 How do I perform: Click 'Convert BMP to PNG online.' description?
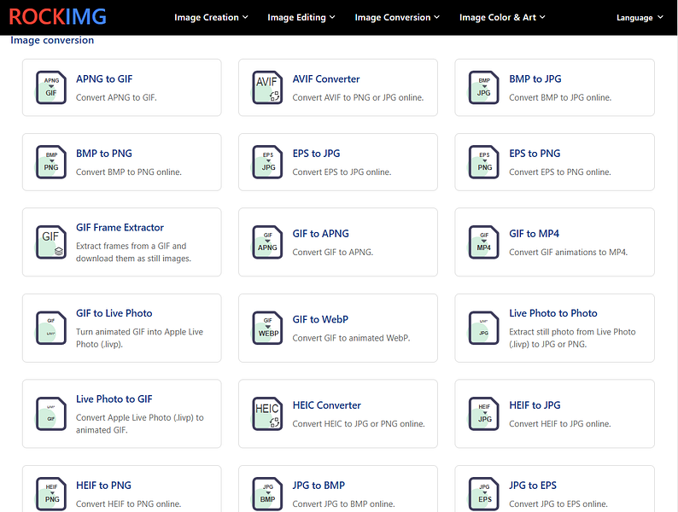(x=129, y=172)
